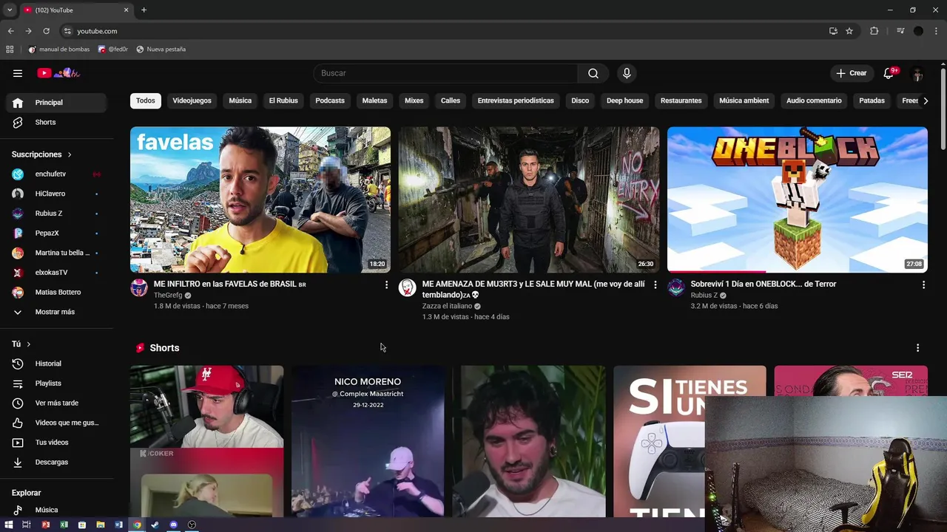Select the Restaurantes chip
Viewport: 947px width, 532px height.
click(x=681, y=100)
